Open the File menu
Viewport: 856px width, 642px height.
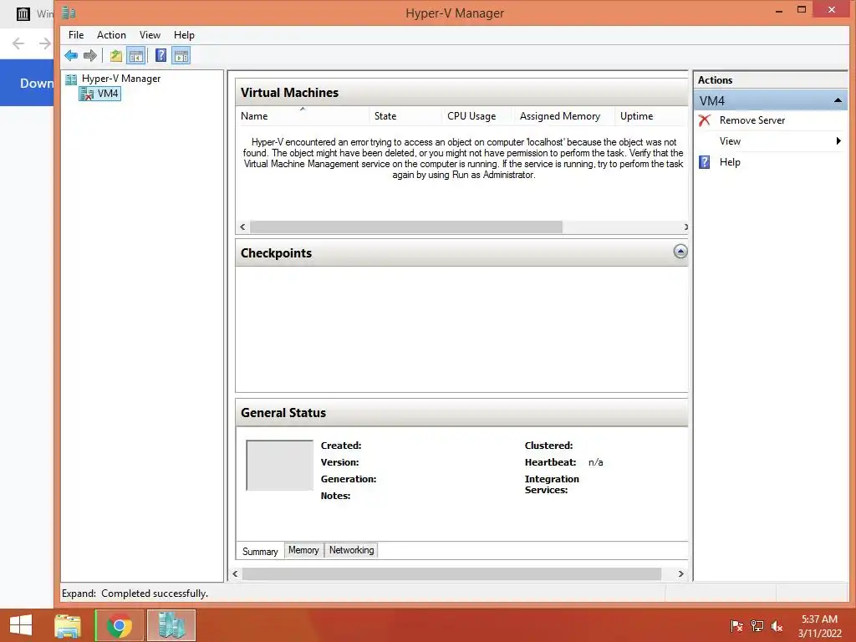[x=76, y=35]
